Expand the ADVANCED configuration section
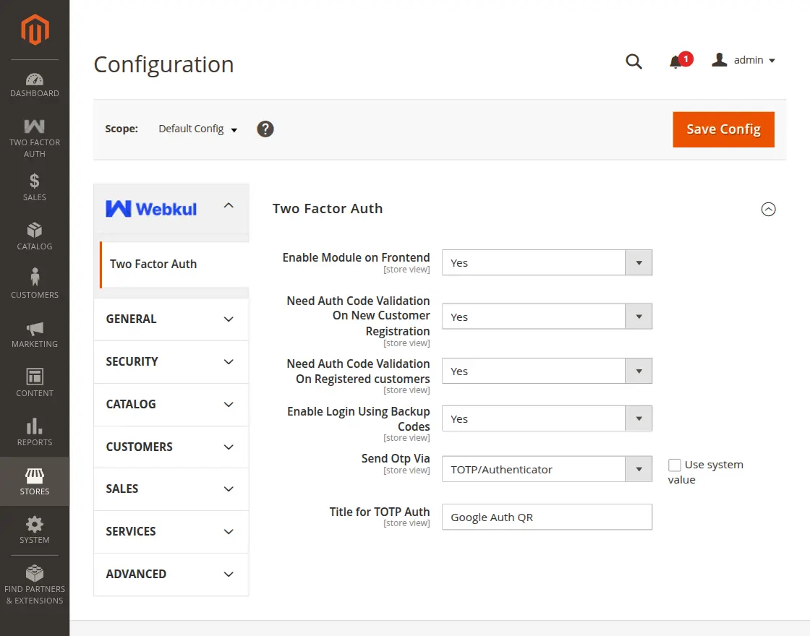 (171, 575)
